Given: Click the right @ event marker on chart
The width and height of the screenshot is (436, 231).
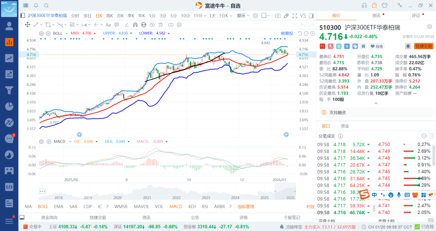Looking at the screenshot, I should click(286, 135).
